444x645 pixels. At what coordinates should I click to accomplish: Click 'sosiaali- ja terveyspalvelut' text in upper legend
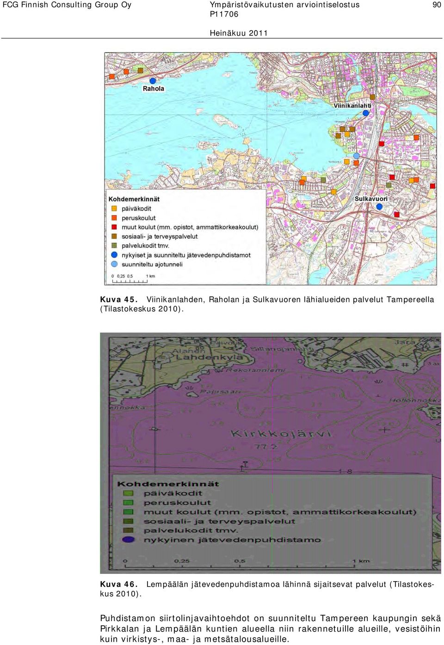(160, 236)
